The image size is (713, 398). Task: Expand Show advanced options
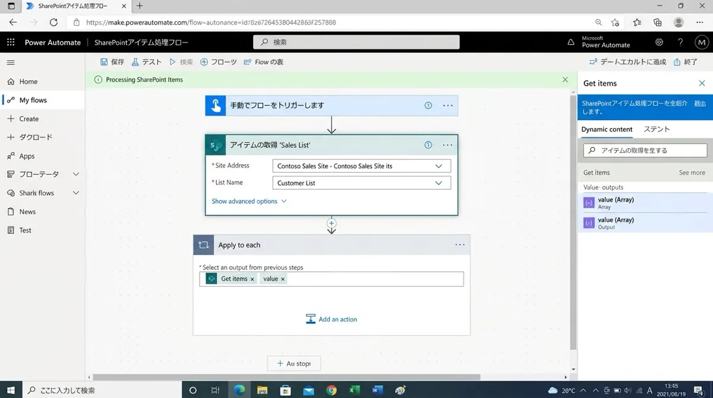pos(249,201)
